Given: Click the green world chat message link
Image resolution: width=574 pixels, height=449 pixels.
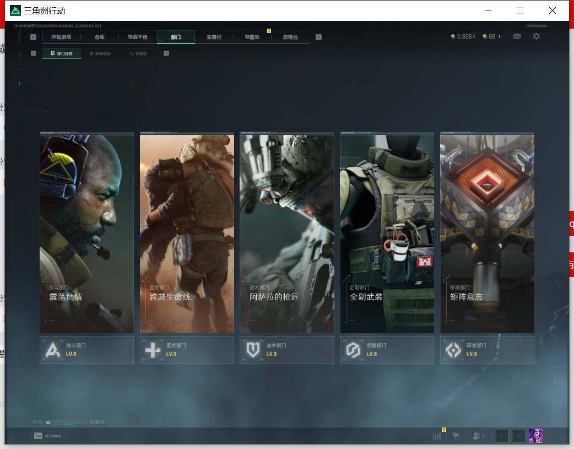Looking at the screenshot, I should pos(69,422).
